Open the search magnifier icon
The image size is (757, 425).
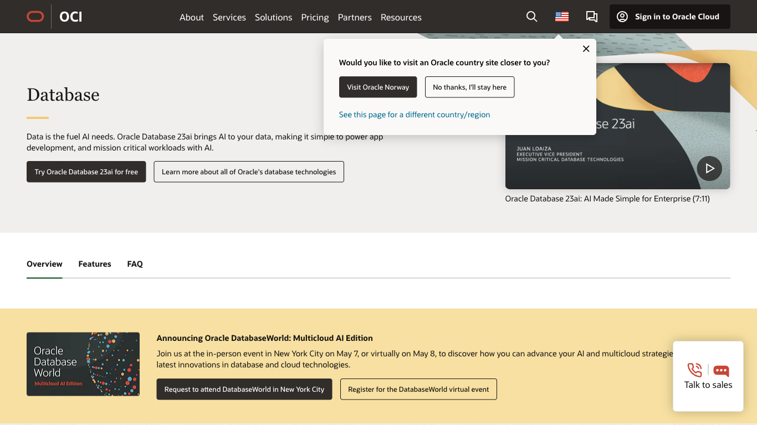pos(531,17)
